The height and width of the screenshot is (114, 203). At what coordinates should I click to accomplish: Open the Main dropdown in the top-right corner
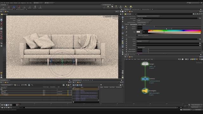[193, 3]
